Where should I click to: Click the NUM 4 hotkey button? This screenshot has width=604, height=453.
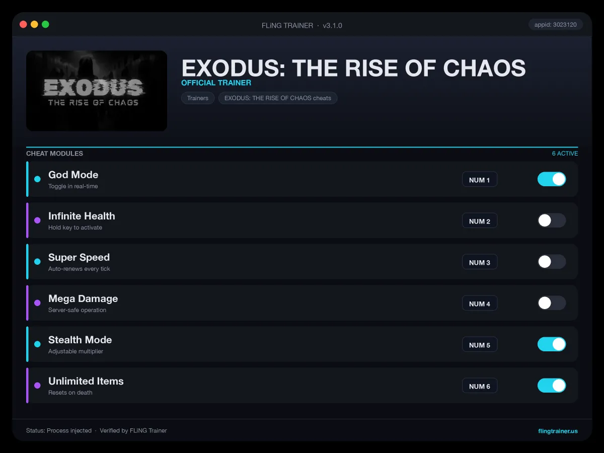(480, 304)
